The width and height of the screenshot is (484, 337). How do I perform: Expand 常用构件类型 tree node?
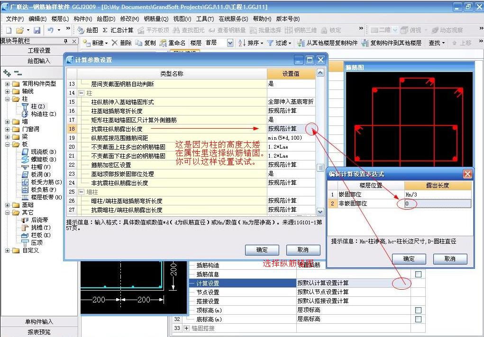7,84
